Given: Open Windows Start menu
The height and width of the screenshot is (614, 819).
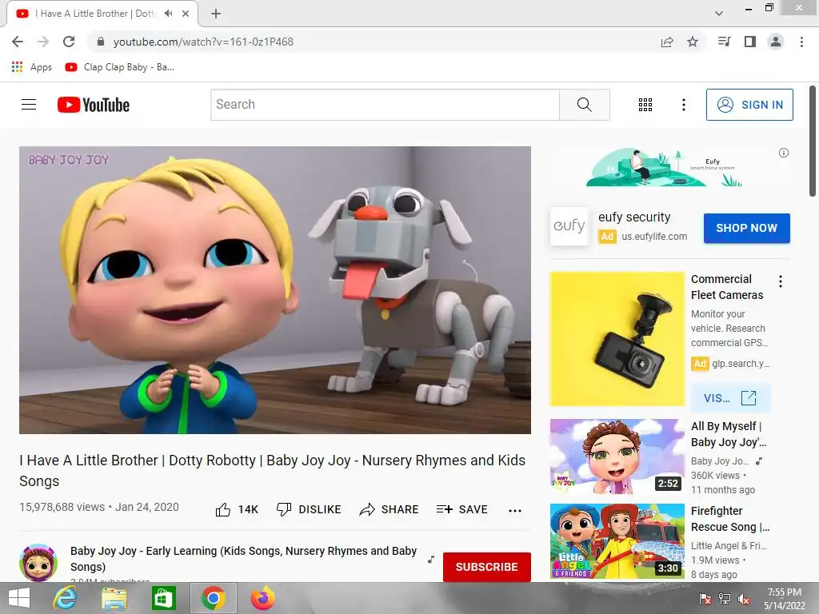Looking at the screenshot, I should 19,598.
